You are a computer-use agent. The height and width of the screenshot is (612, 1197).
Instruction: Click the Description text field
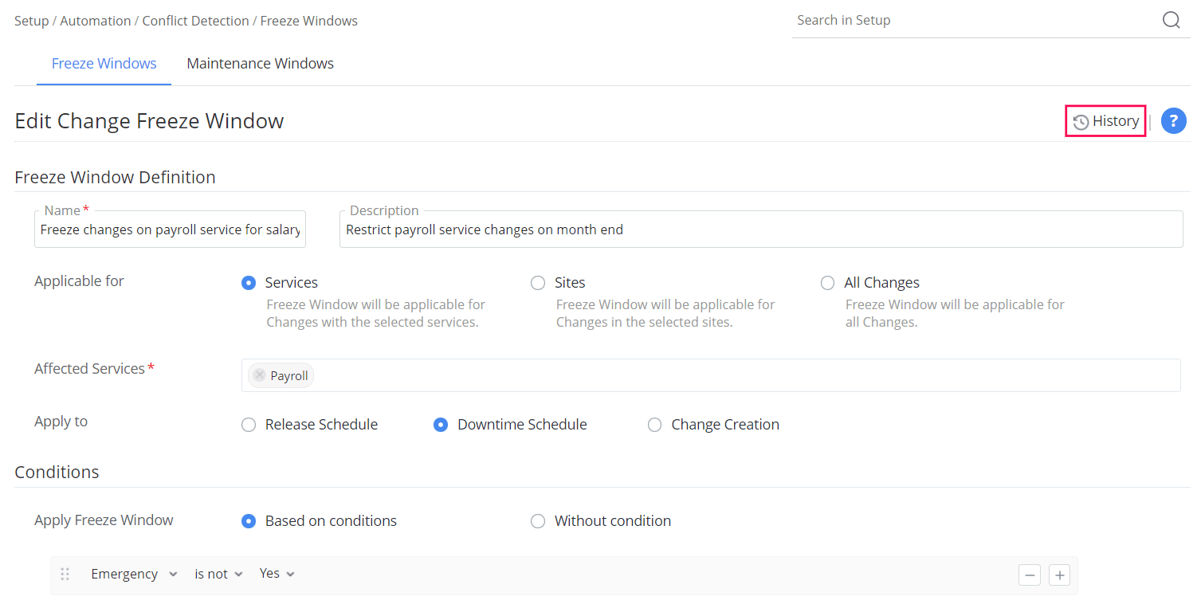point(760,230)
